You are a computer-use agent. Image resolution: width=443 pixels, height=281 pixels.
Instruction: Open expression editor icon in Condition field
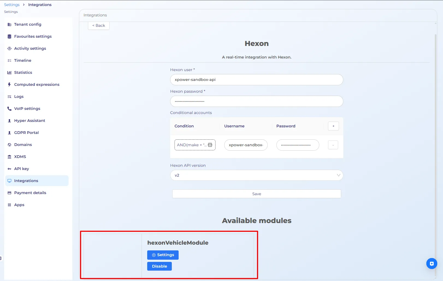pos(210,145)
